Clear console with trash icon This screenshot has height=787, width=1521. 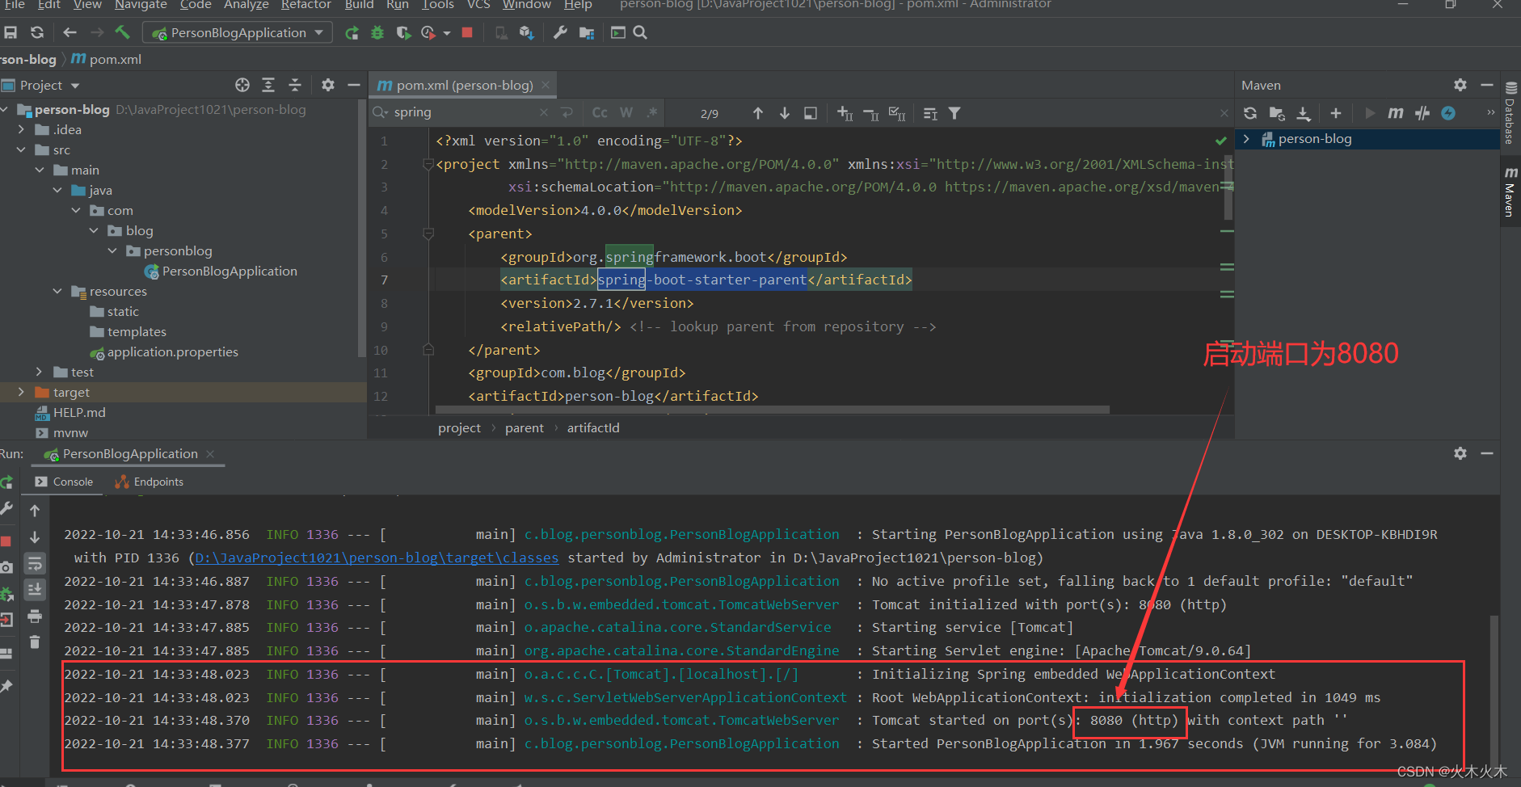click(x=35, y=642)
